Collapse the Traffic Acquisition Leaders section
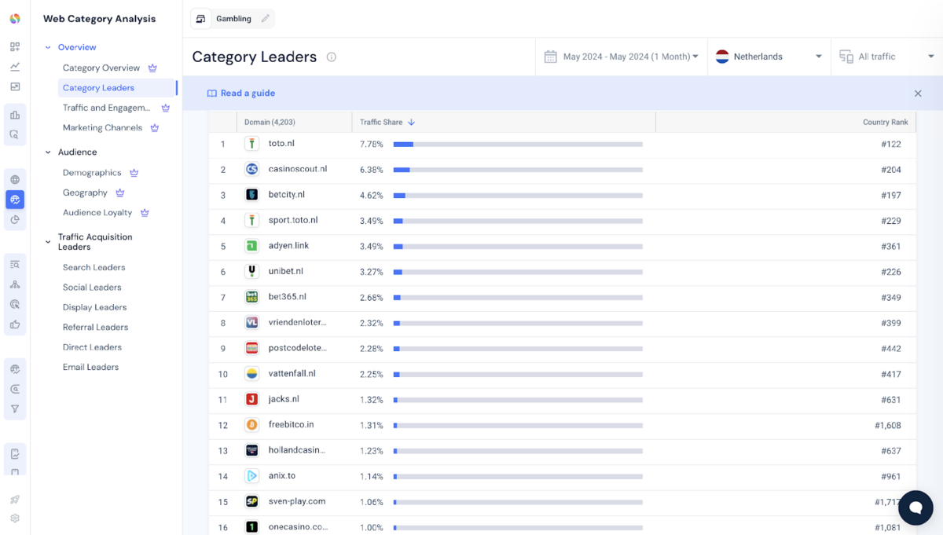This screenshot has height=535, width=943. coord(48,242)
